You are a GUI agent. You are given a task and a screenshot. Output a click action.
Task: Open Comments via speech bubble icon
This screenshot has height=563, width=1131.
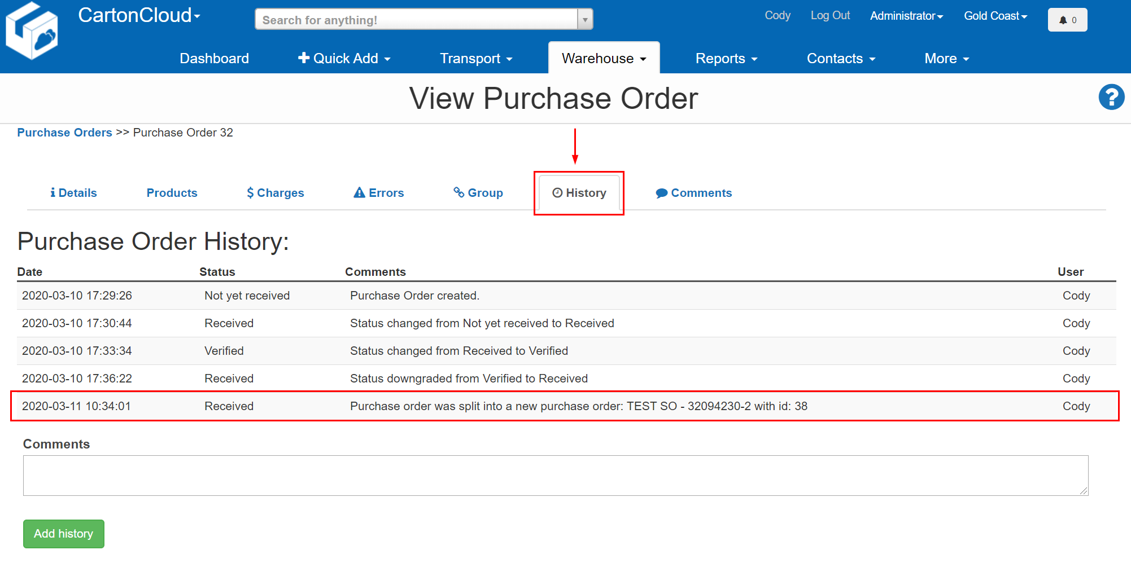[662, 192]
